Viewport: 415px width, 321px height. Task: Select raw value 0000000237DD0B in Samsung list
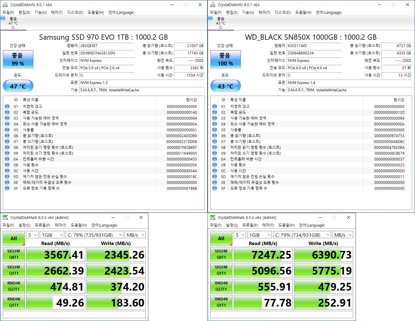182,141
